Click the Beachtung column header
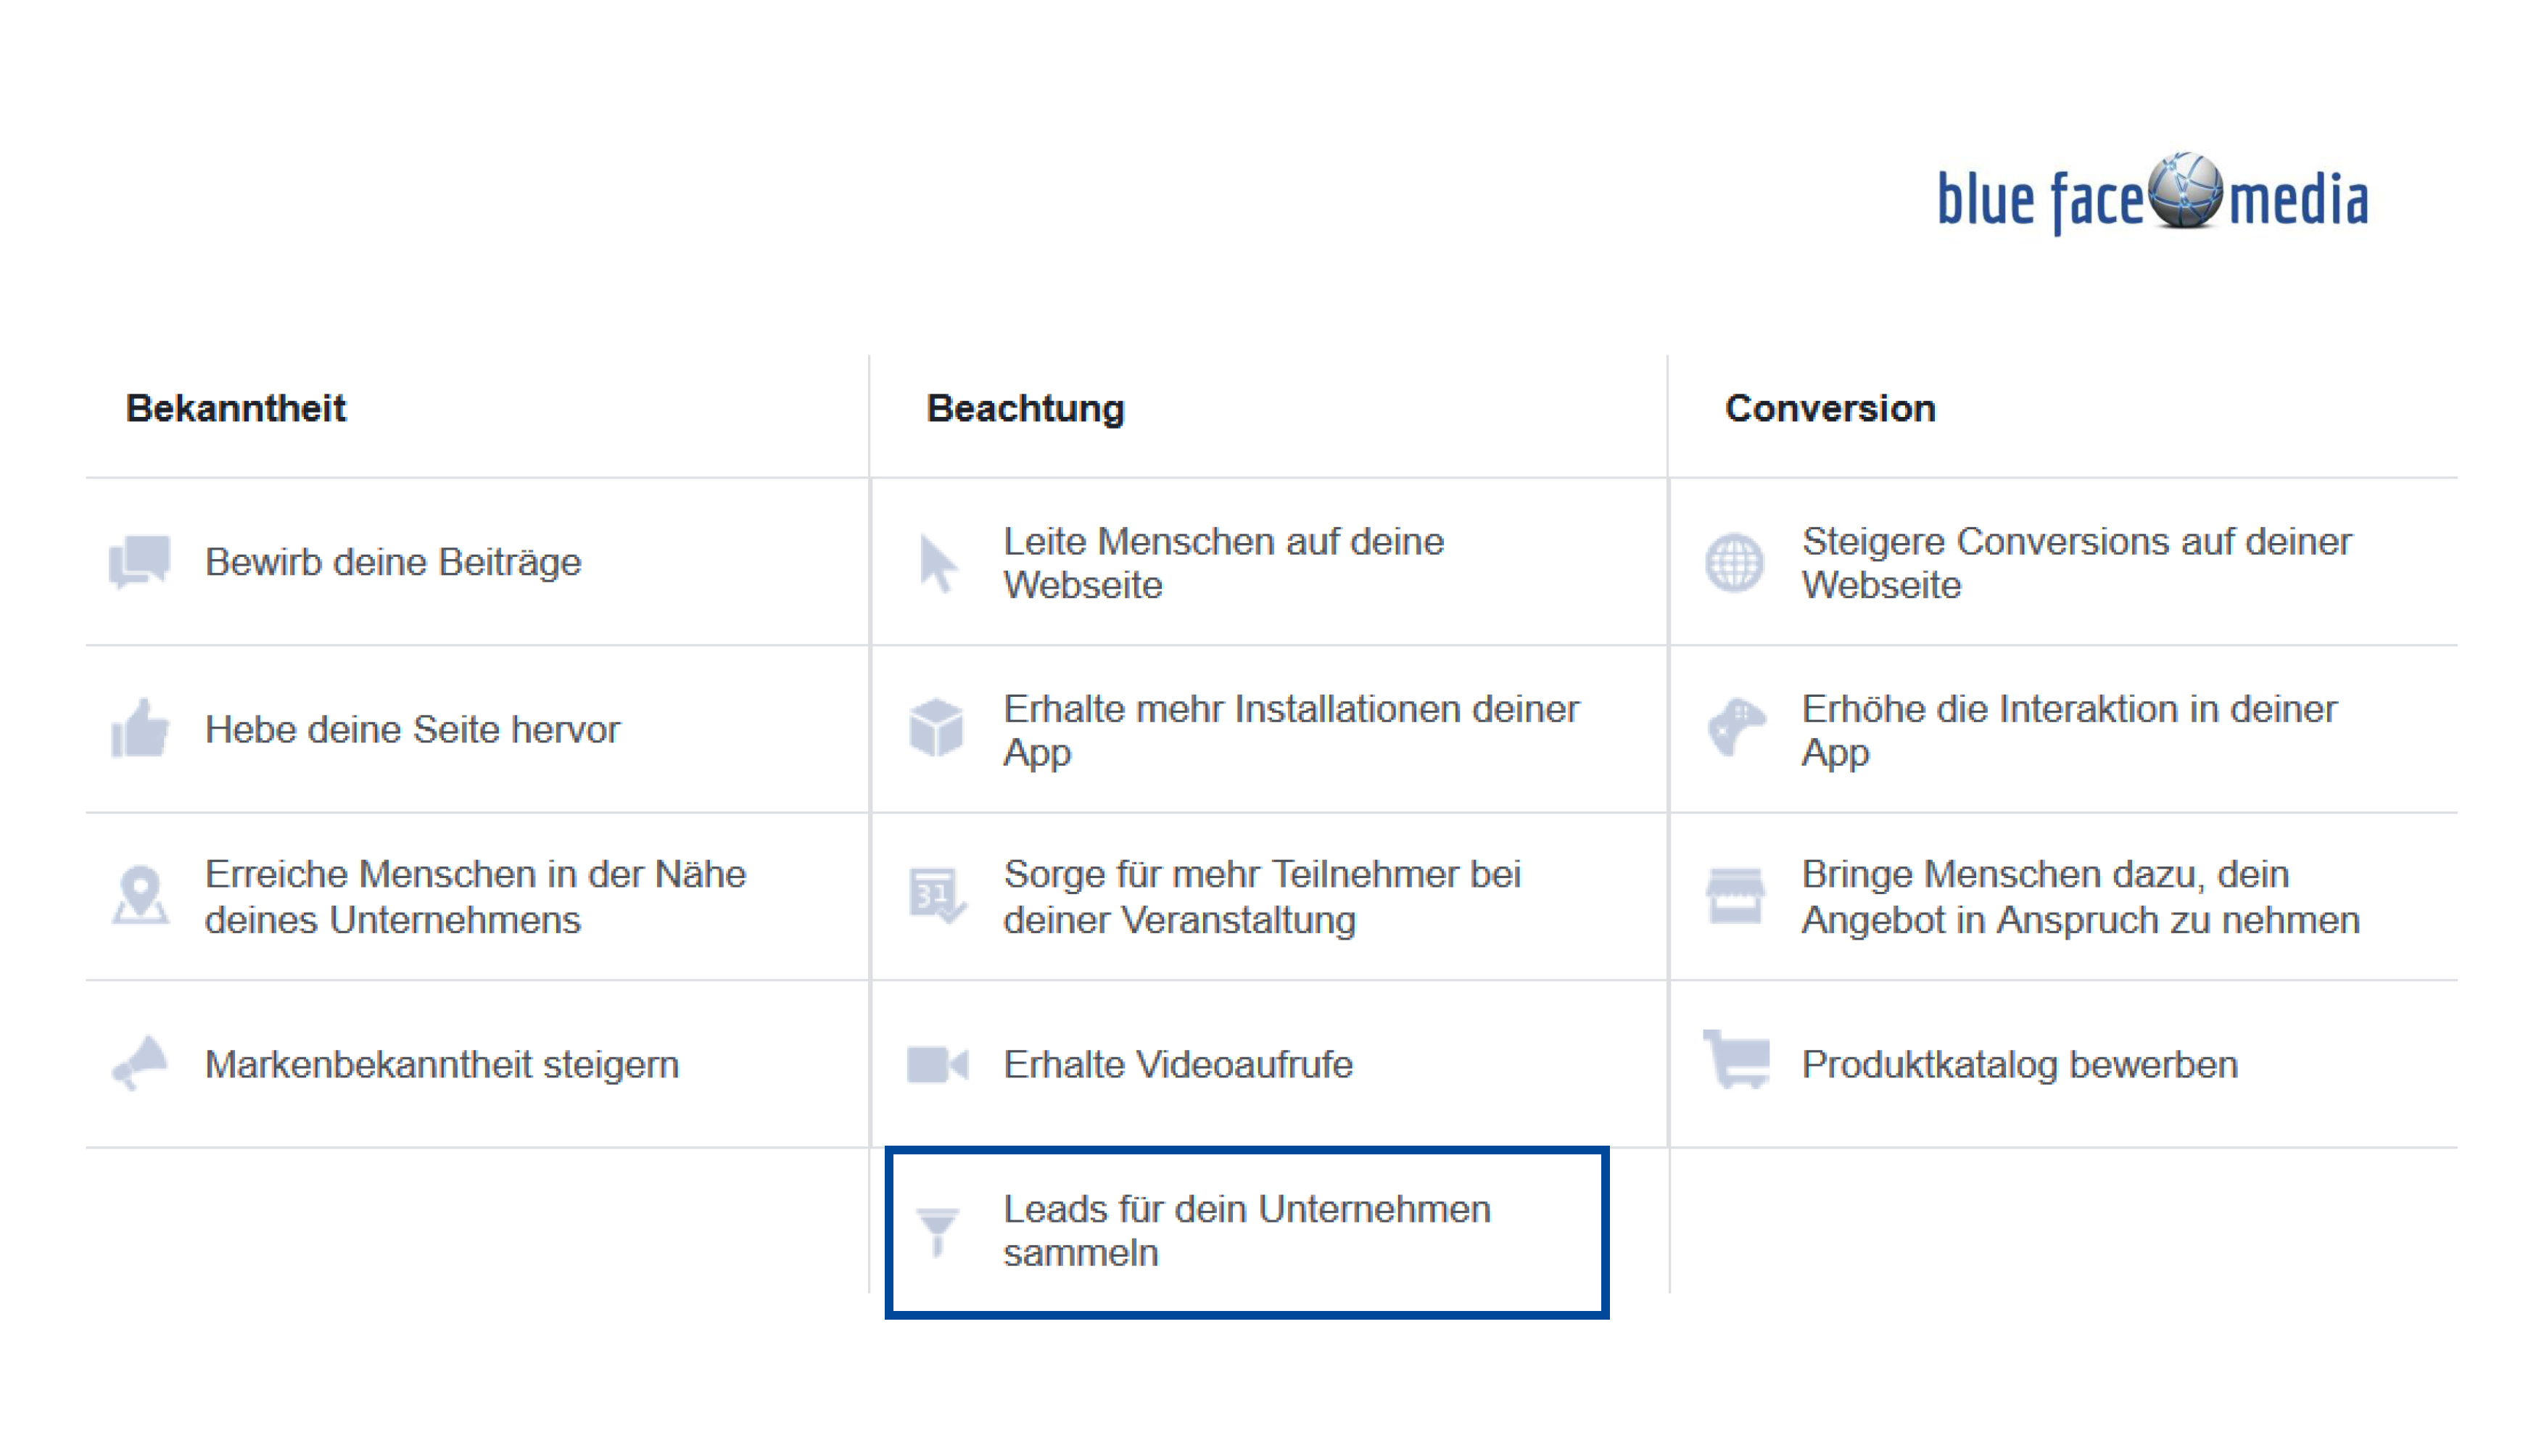 pyautogui.click(x=1025, y=408)
